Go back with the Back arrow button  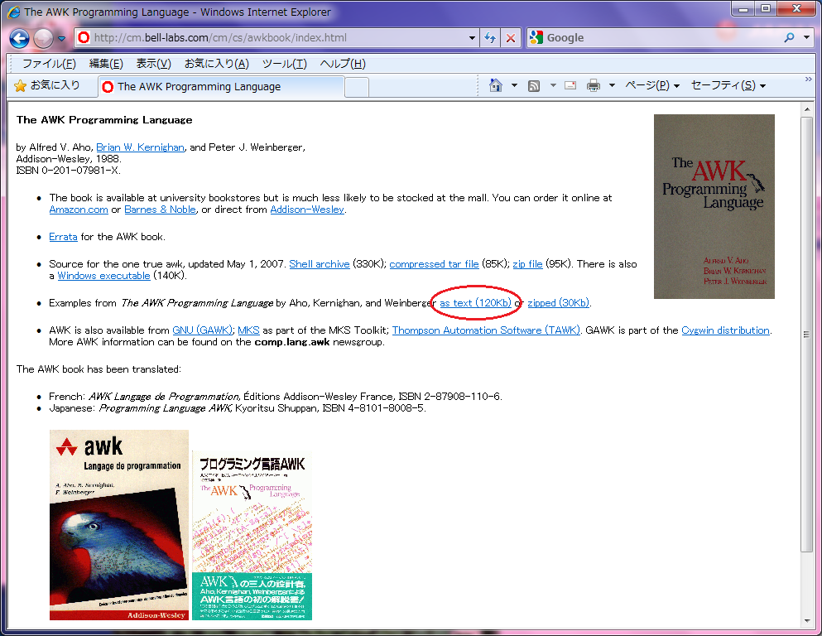pos(19,38)
